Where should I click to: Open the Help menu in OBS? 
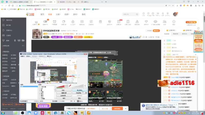point(49,56)
